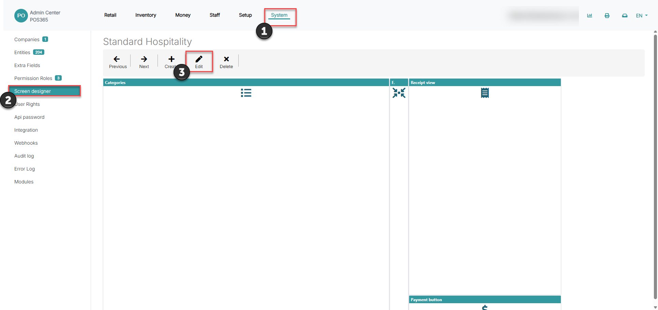Open the Retail menu

(x=110, y=15)
